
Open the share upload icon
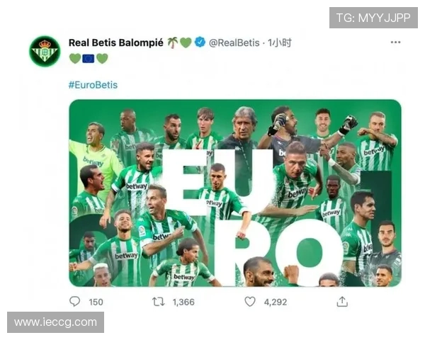pyautogui.click(x=342, y=301)
